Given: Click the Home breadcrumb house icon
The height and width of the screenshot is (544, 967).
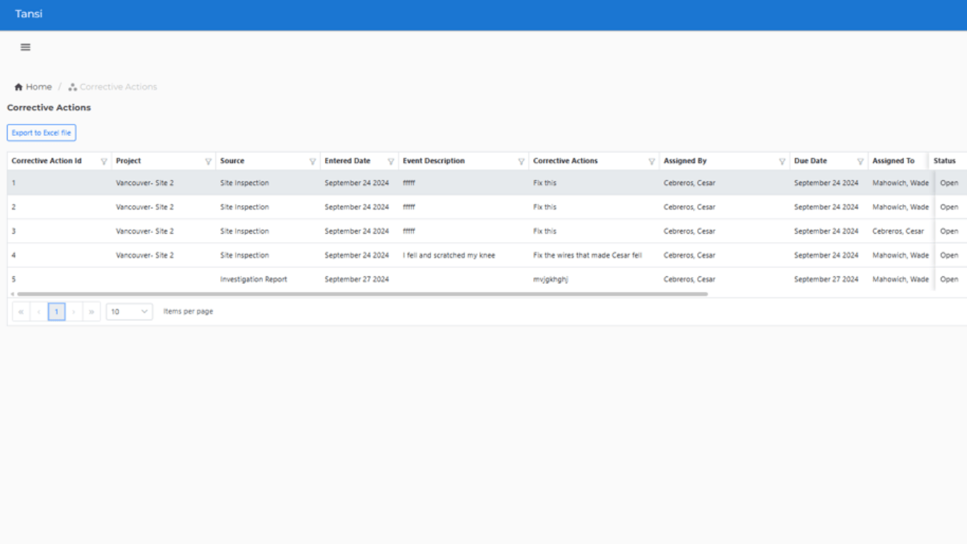Looking at the screenshot, I should (x=18, y=86).
